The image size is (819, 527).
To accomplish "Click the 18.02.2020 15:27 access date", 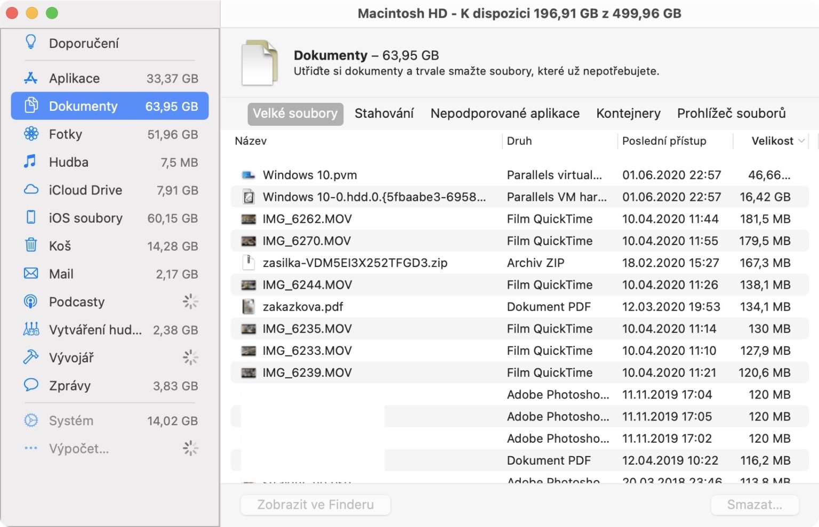I will 670,263.
